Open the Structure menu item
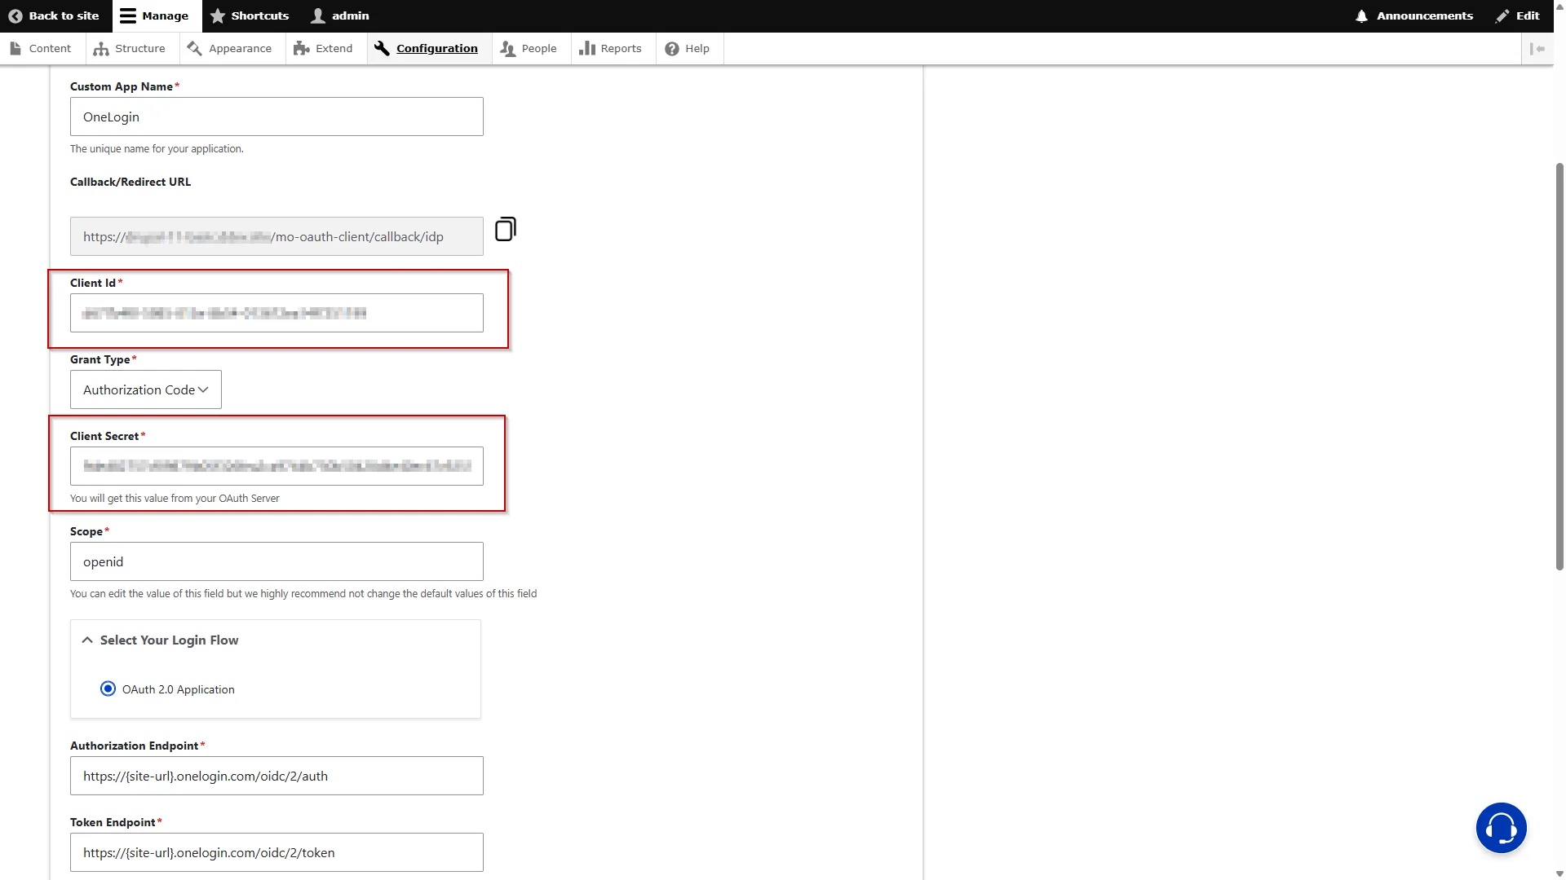The height and width of the screenshot is (880, 1566). pyautogui.click(x=130, y=48)
